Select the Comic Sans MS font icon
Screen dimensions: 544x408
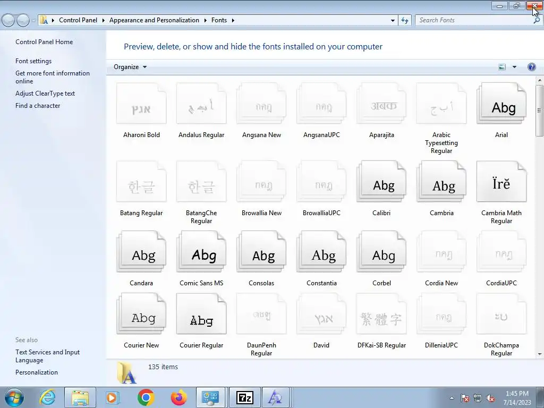point(201,251)
